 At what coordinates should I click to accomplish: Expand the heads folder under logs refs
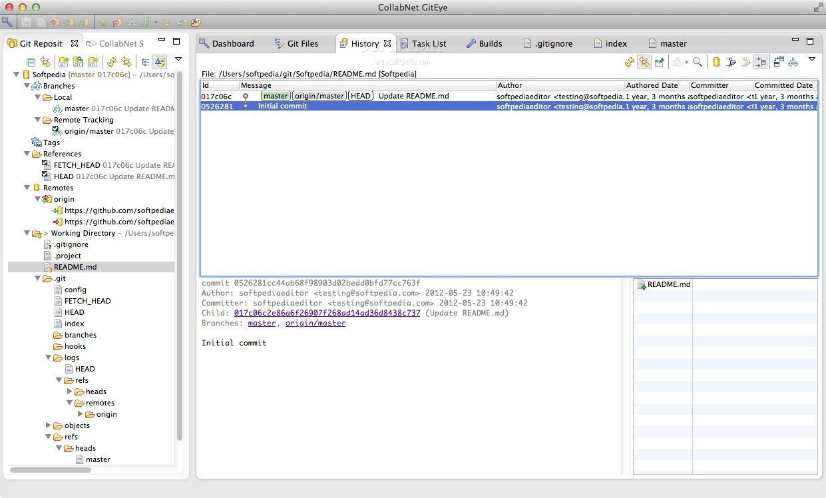tap(70, 391)
